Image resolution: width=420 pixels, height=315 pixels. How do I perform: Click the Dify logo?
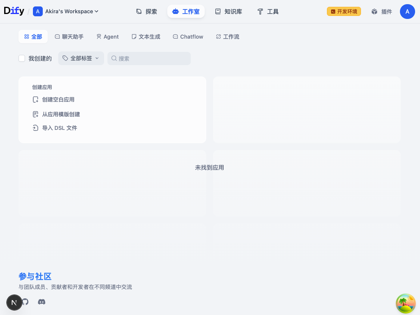(x=14, y=11)
